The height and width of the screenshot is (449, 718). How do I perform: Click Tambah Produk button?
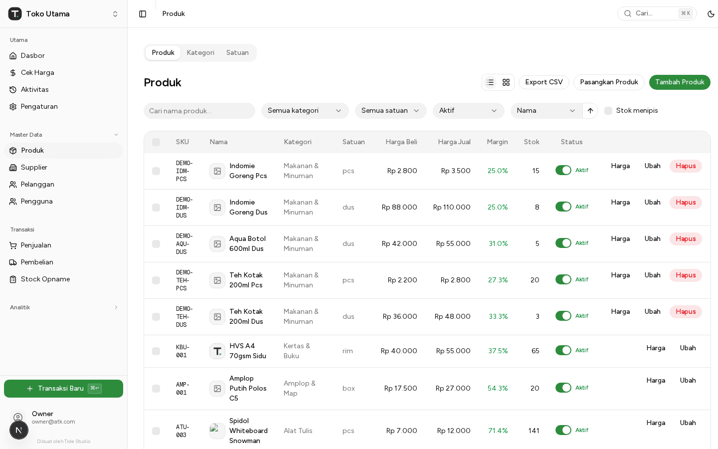pyautogui.click(x=680, y=82)
